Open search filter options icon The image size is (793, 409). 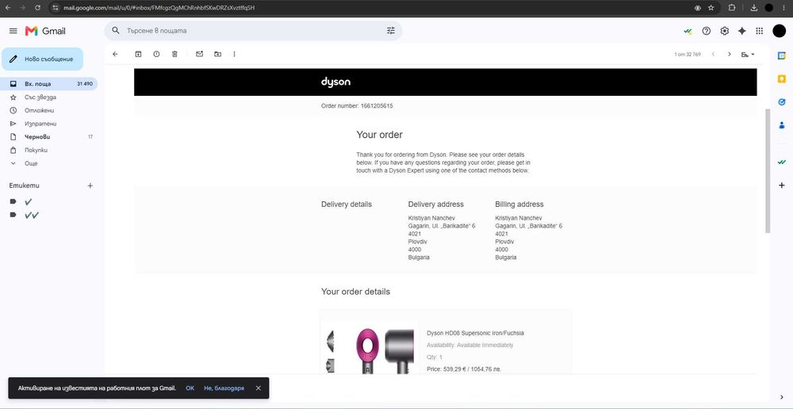pyautogui.click(x=390, y=31)
